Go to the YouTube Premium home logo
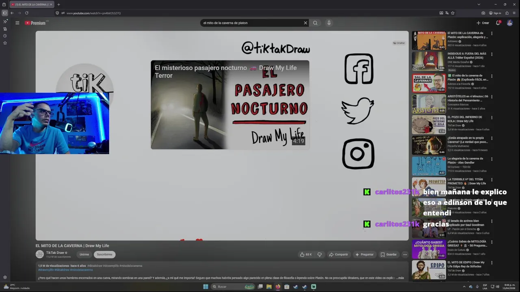 coord(35,23)
